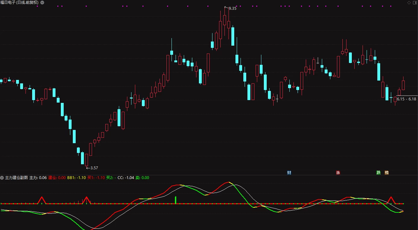
Task: Open the 涨 event marker
Action: point(338,173)
